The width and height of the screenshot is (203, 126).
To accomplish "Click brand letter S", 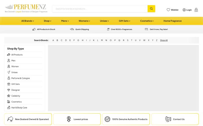I will [128, 40].
